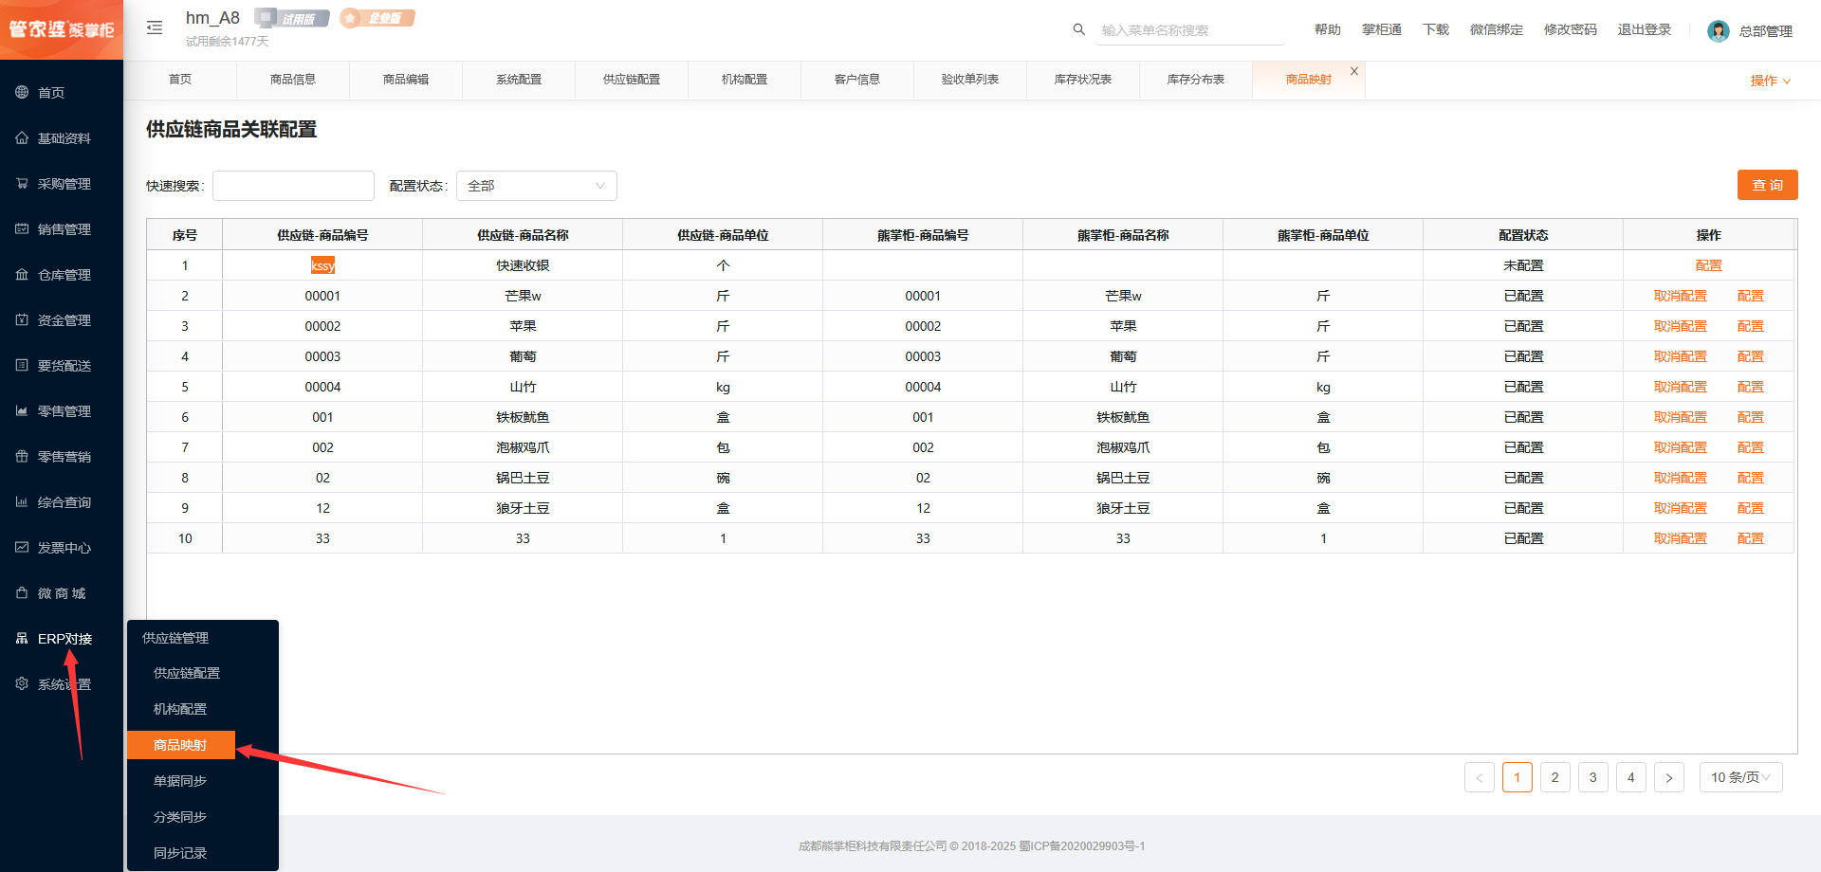Click the user avatar icon
Viewport: 1821px width, 872px height.
1718,30
